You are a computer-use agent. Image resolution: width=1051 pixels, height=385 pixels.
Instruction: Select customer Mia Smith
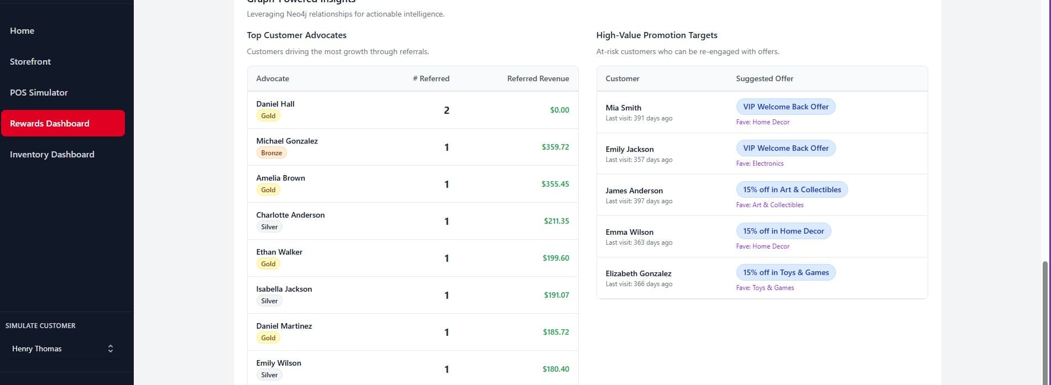point(623,108)
